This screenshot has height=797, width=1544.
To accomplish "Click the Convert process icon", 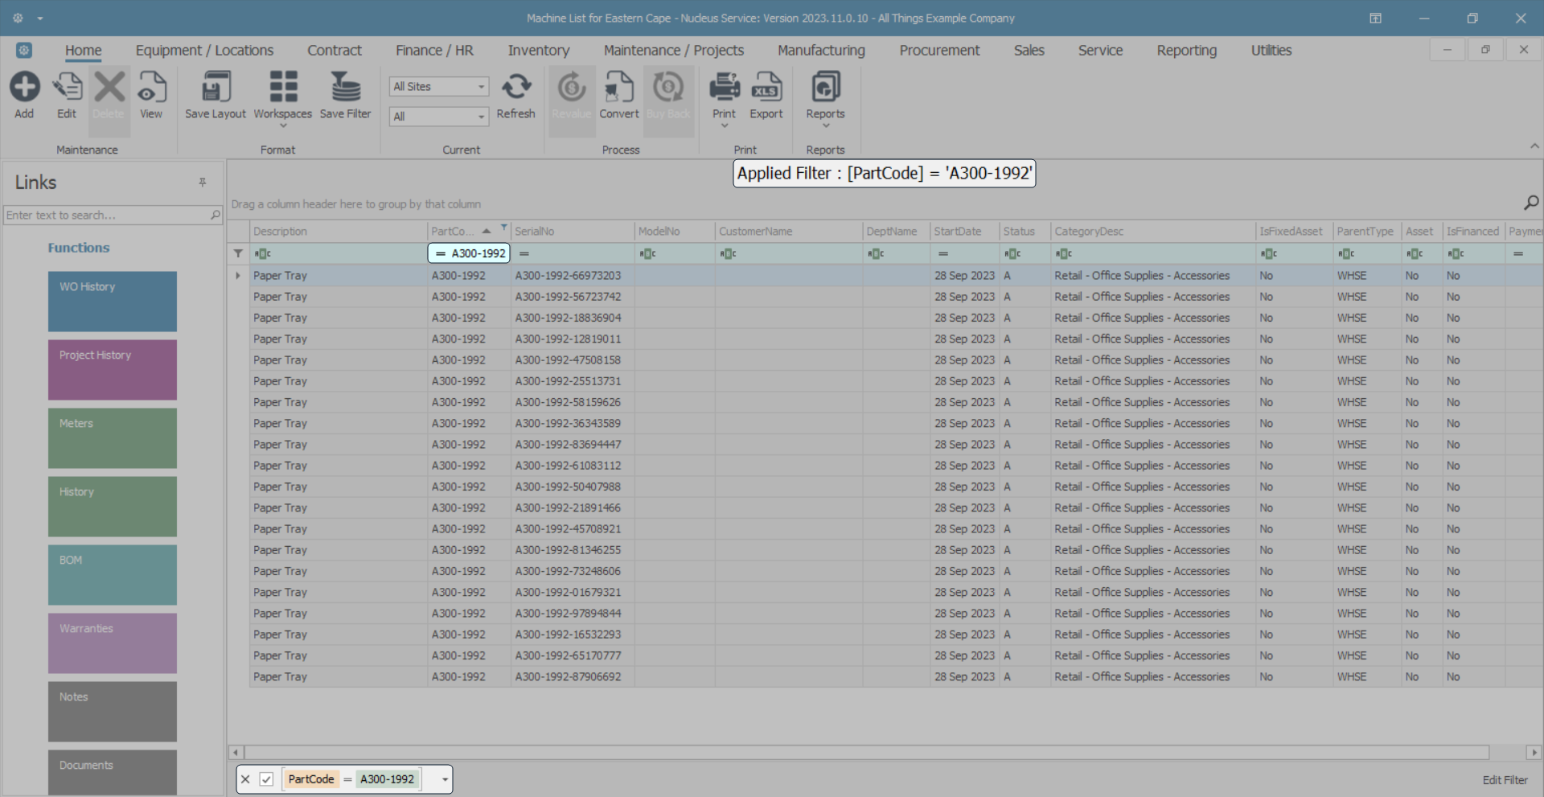I will tap(619, 87).
